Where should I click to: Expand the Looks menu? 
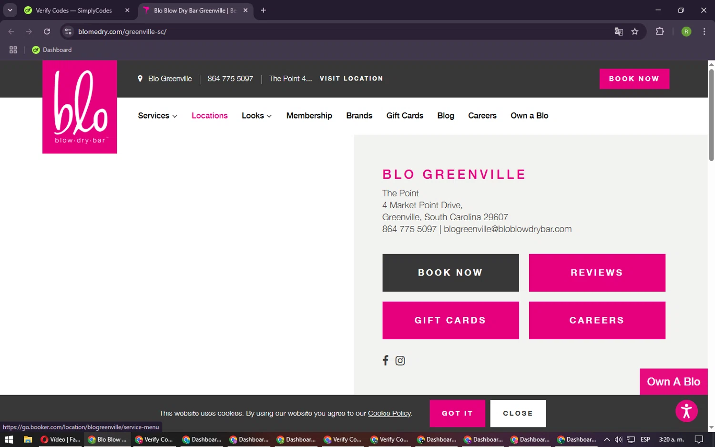pos(256,116)
